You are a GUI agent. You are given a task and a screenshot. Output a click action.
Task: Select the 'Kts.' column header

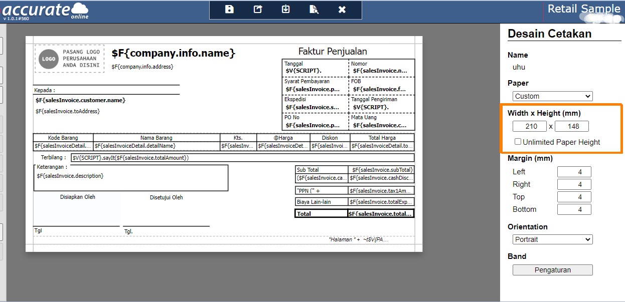click(x=238, y=138)
